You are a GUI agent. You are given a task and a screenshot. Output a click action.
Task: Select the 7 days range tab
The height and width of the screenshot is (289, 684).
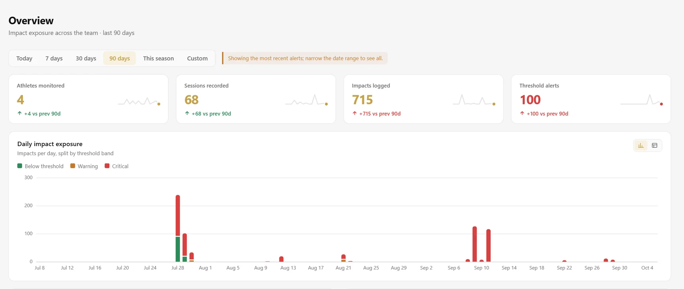pyautogui.click(x=54, y=58)
